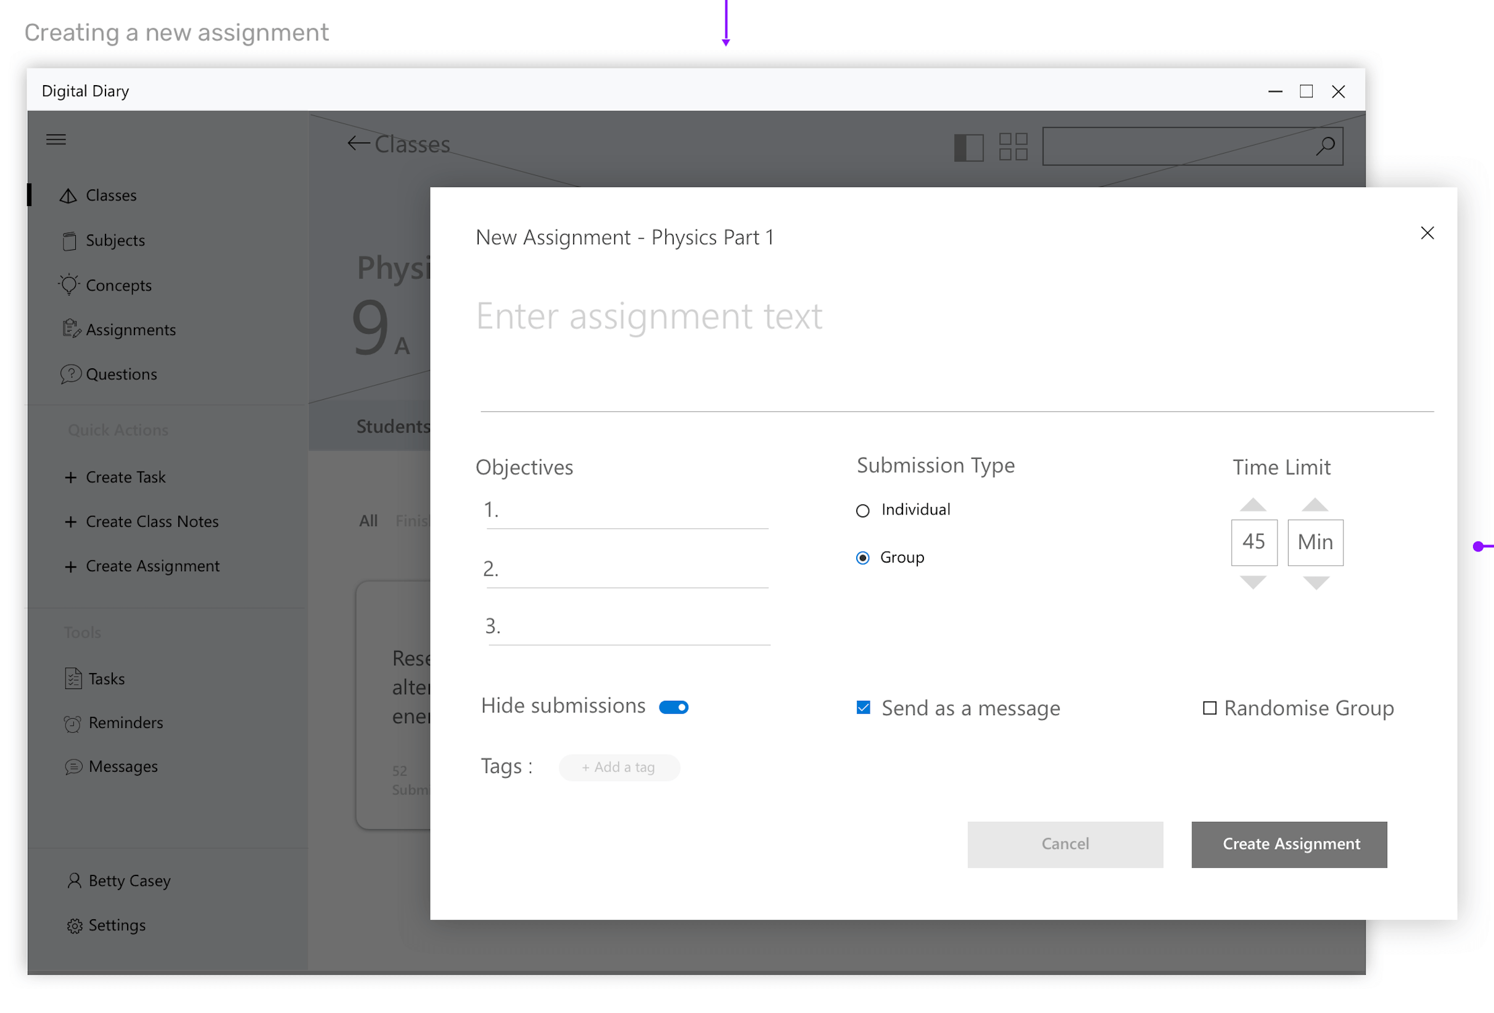1494x1013 pixels.
Task: Enable the Randomise Group checkbox
Action: [1209, 708]
